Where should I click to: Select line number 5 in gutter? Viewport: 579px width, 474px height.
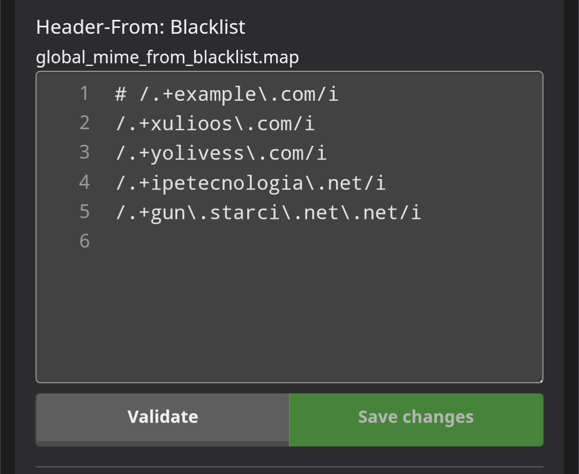pos(84,212)
